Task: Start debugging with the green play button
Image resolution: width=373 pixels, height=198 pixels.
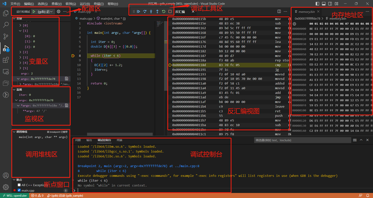Action: tap(34, 11)
